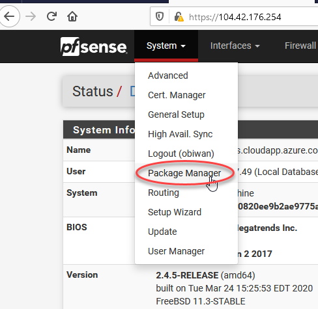Click the FreeBSD 11.3-STABLE text
The width and height of the screenshot is (318, 309).
click(201, 301)
